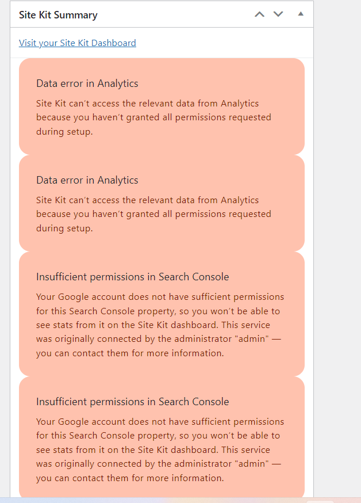This screenshot has width=361, height=503.
Task: Collapse the Site Kit Summary widget panel
Action: (300, 14)
